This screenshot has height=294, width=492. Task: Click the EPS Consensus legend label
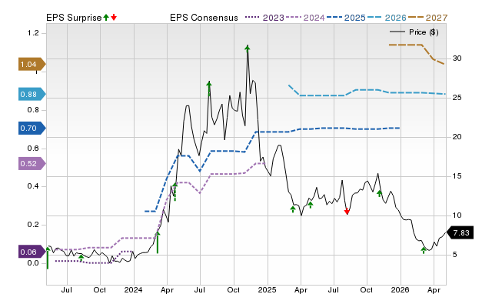(x=204, y=18)
